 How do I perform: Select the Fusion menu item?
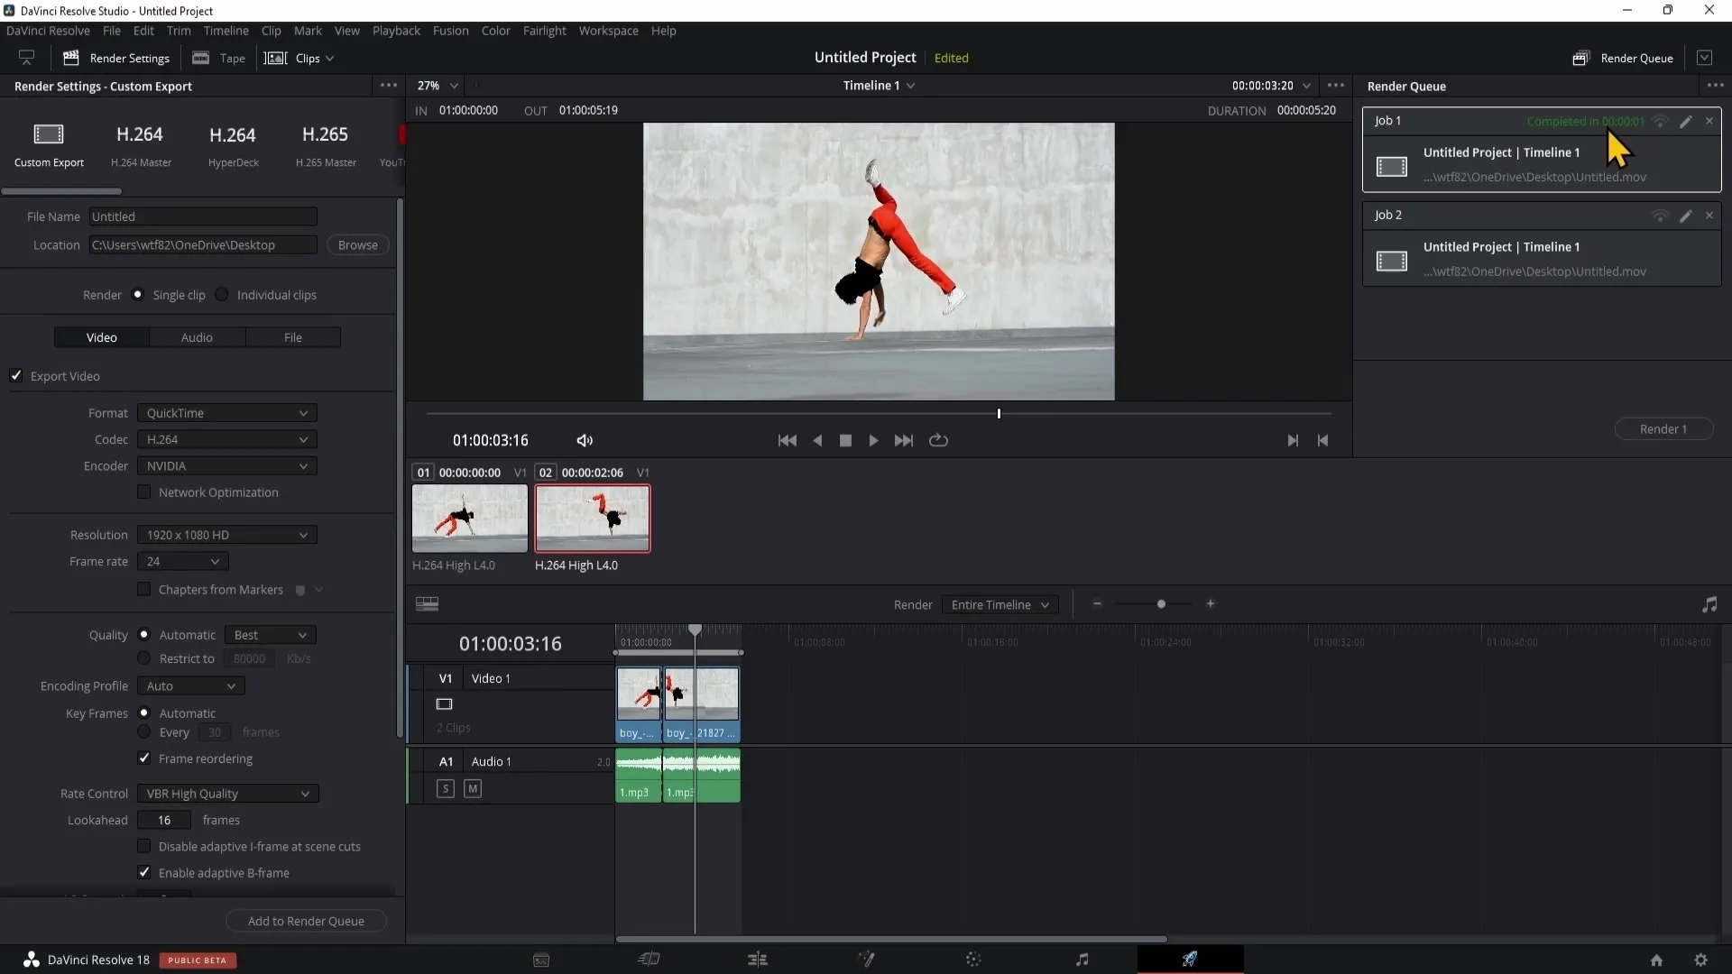click(x=449, y=31)
